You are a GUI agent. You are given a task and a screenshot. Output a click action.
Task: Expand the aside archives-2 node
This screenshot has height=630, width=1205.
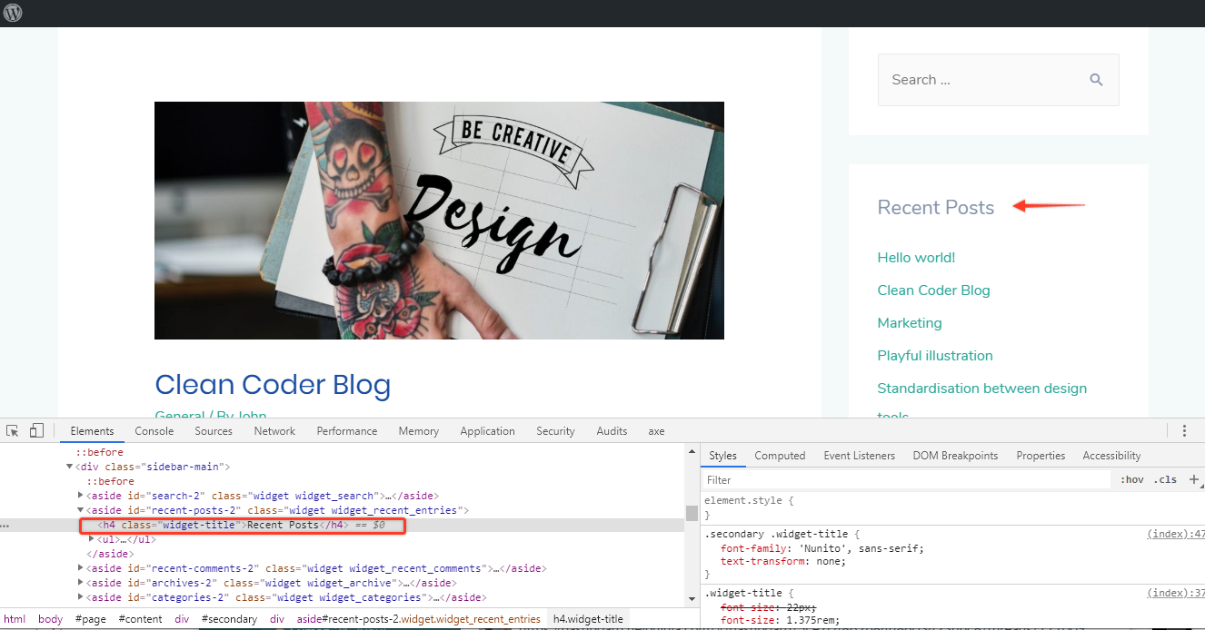(x=81, y=583)
